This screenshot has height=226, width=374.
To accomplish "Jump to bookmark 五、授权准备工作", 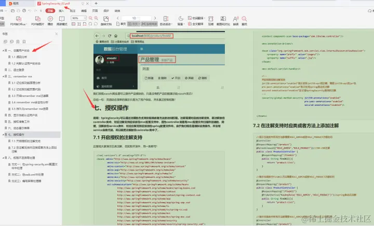I will [19, 122].
